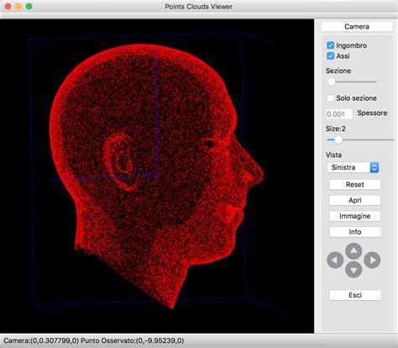This screenshot has width=398, height=348.
Task: Click the Size slider handle
Action: (338, 140)
